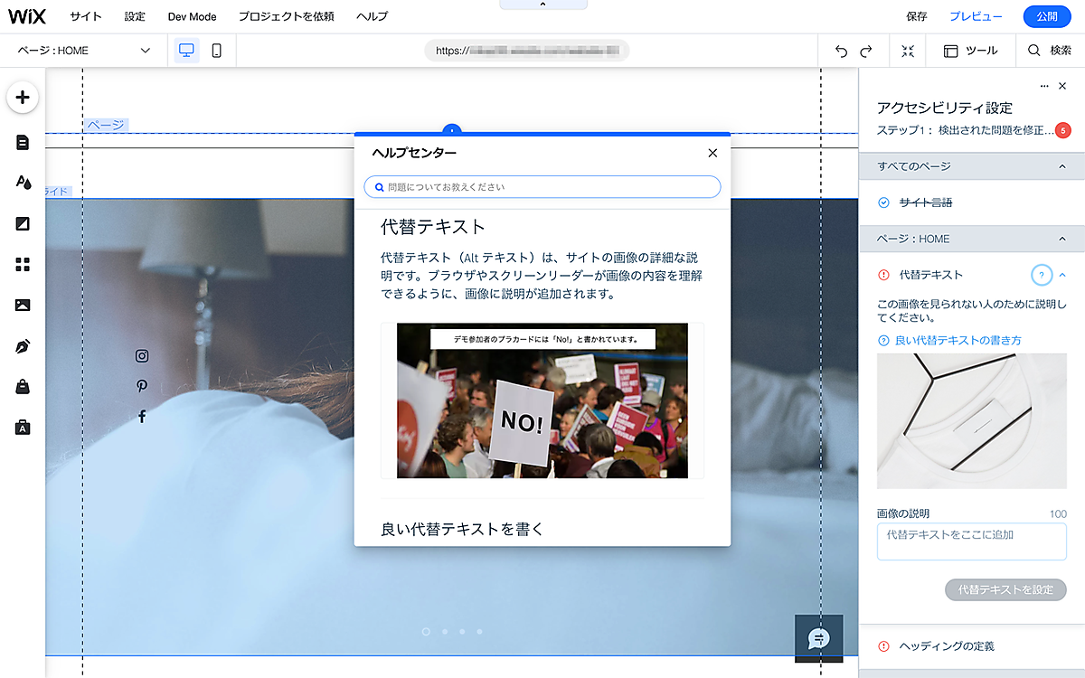The height and width of the screenshot is (678, 1085).
Task: Click the 公開 publish button
Action: click(1046, 16)
